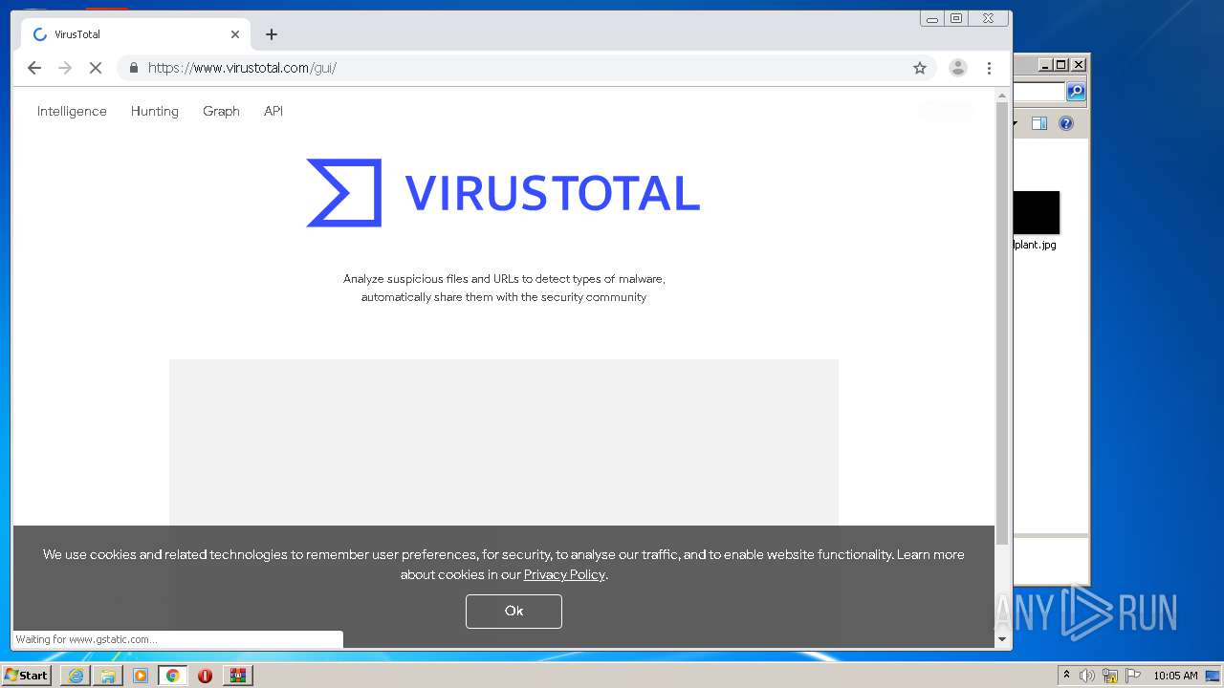1224x688 pixels.
Task: Launch Internet Explorer from the taskbar
Action: point(76,676)
